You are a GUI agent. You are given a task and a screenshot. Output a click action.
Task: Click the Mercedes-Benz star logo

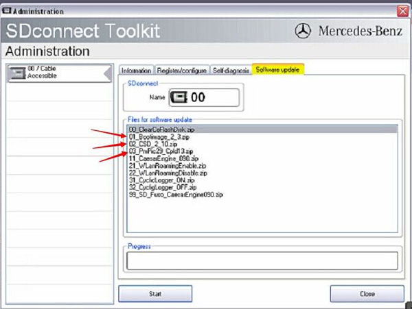click(x=303, y=31)
